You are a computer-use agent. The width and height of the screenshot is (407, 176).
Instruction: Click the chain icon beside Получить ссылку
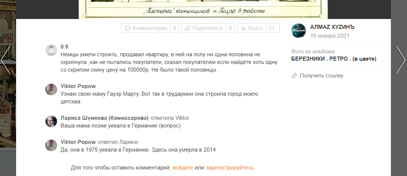(294, 76)
